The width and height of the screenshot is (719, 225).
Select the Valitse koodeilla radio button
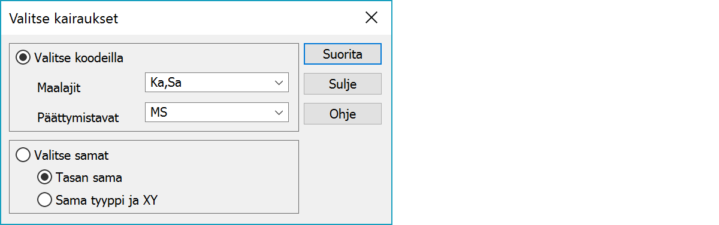pyautogui.click(x=23, y=58)
